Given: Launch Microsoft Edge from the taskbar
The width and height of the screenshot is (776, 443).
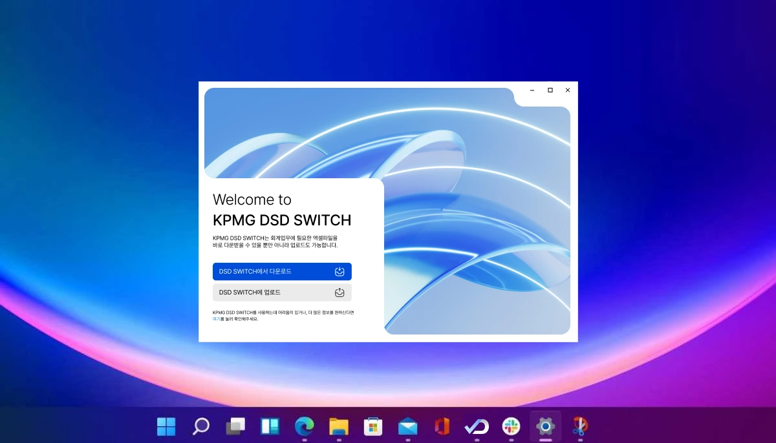Looking at the screenshot, I should coord(304,426).
